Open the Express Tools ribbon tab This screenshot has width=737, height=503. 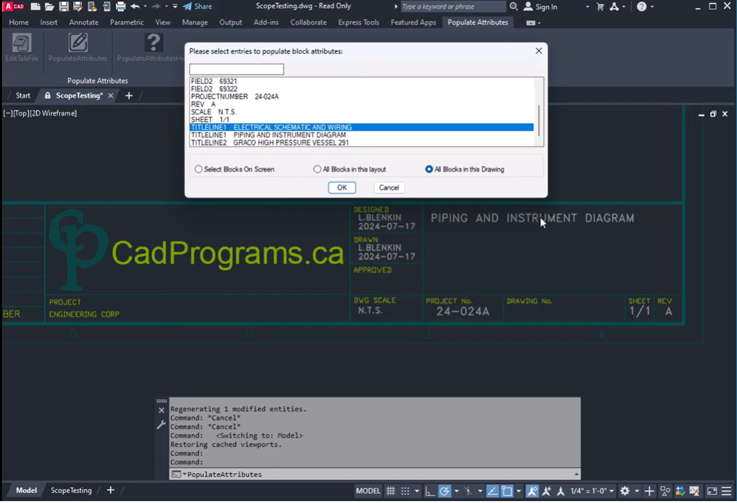tap(359, 22)
